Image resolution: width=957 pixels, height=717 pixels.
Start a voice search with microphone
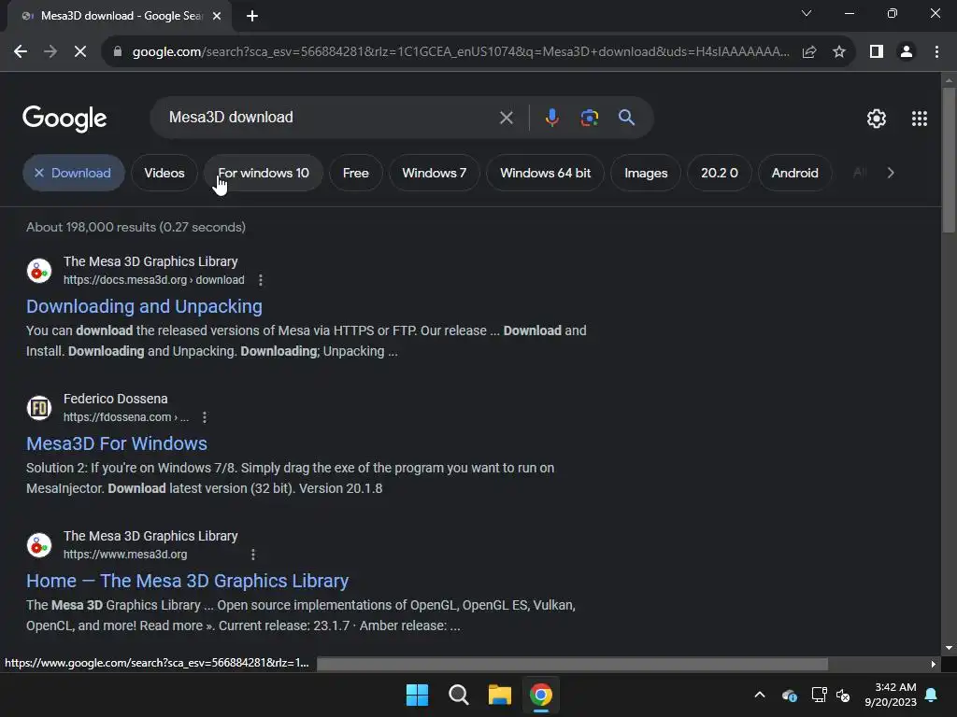click(x=551, y=117)
